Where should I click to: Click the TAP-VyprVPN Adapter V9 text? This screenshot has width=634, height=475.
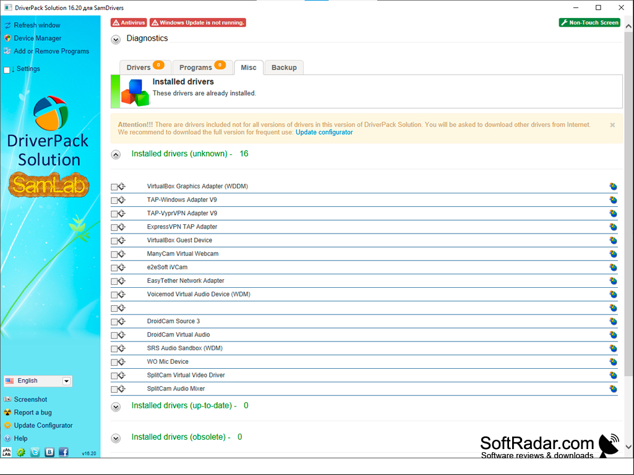[182, 213]
